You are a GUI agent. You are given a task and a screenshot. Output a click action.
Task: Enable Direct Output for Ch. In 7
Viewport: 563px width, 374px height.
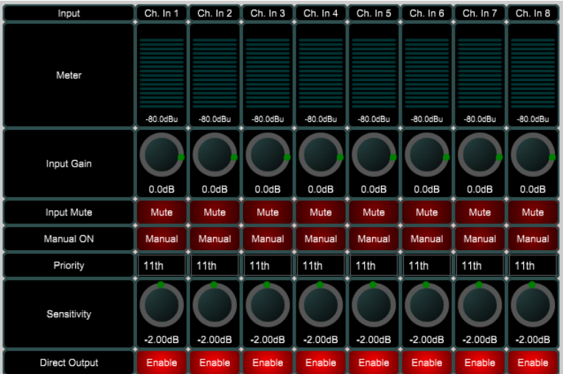[480, 362]
